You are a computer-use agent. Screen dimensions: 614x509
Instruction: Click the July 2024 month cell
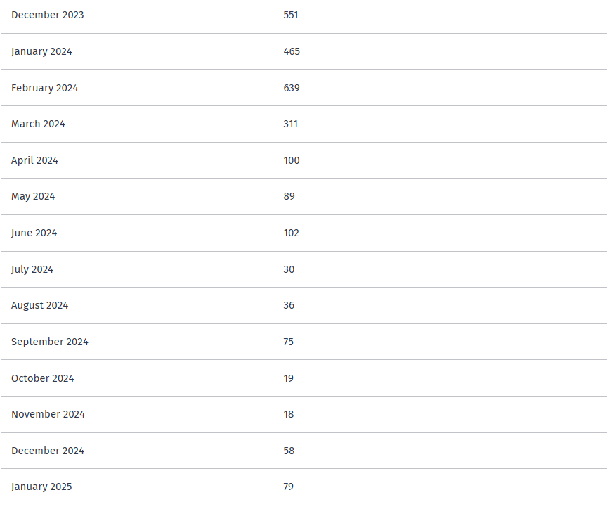pyautogui.click(x=32, y=269)
